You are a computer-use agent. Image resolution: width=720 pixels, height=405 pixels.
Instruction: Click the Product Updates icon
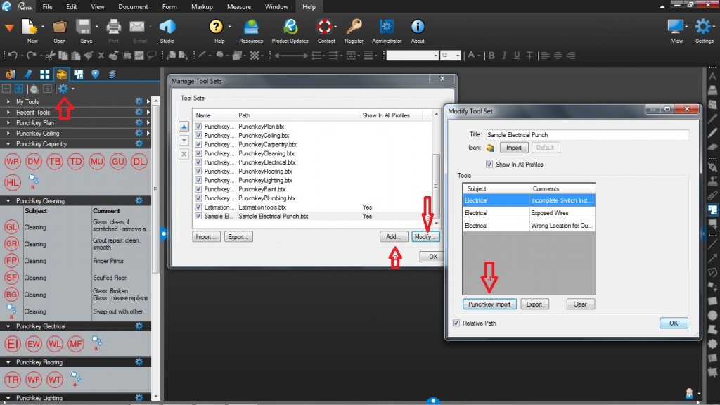pyautogui.click(x=289, y=28)
